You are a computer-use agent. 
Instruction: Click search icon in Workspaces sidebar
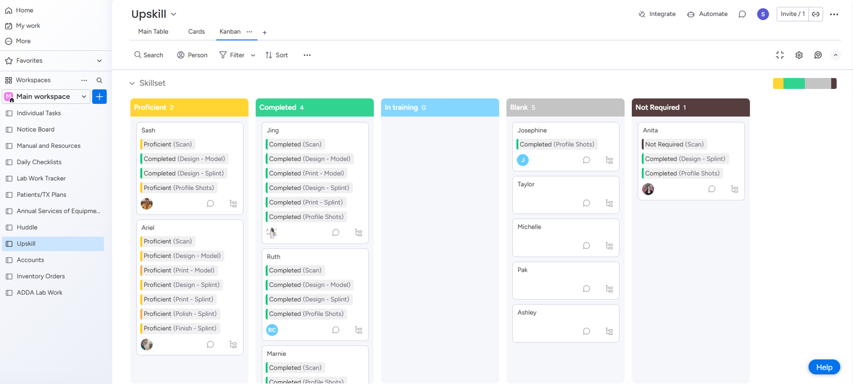click(99, 80)
